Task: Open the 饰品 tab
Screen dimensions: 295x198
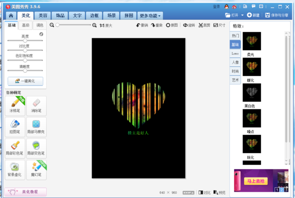Action: 60,15
